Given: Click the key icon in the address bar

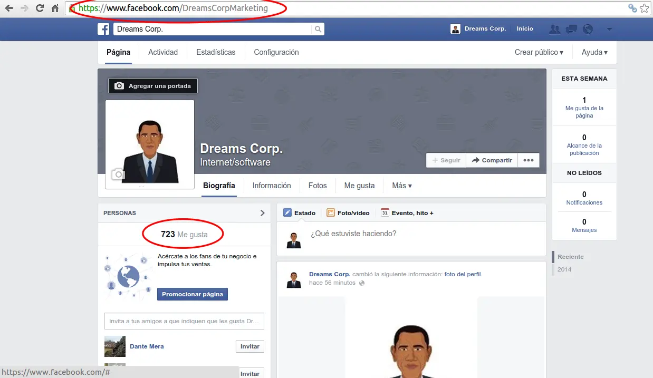Looking at the screenshot, I should 632,8.
